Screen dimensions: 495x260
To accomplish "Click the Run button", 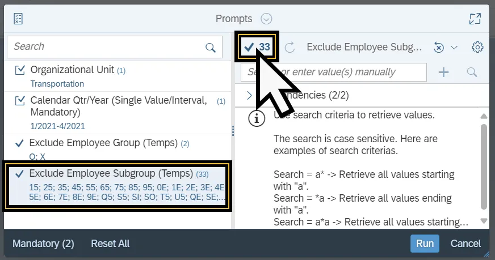I will point(425,244).
